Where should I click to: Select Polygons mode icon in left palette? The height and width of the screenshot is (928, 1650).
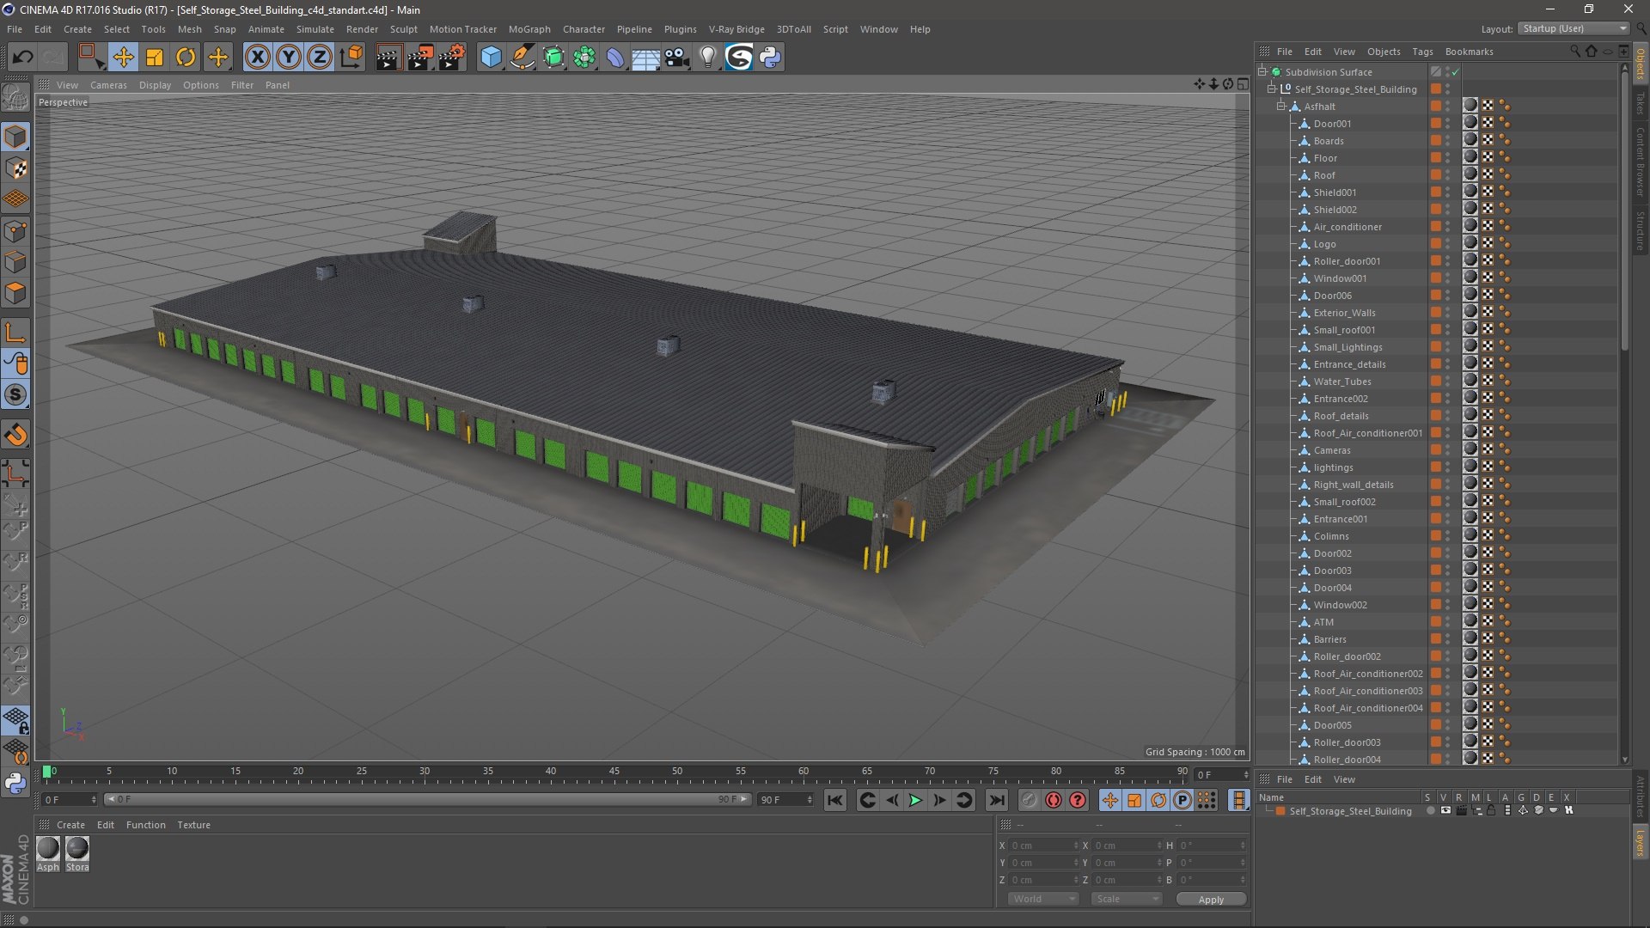(x=15, y=293)
